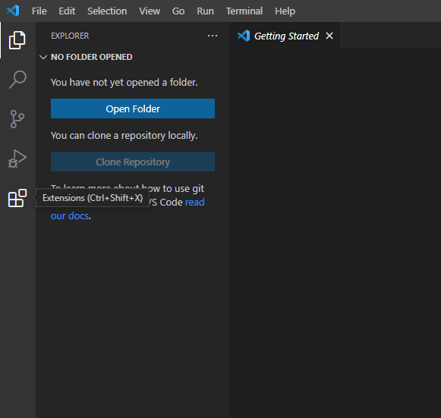Click the VS Code logo in title bar

tap(13, 11)
